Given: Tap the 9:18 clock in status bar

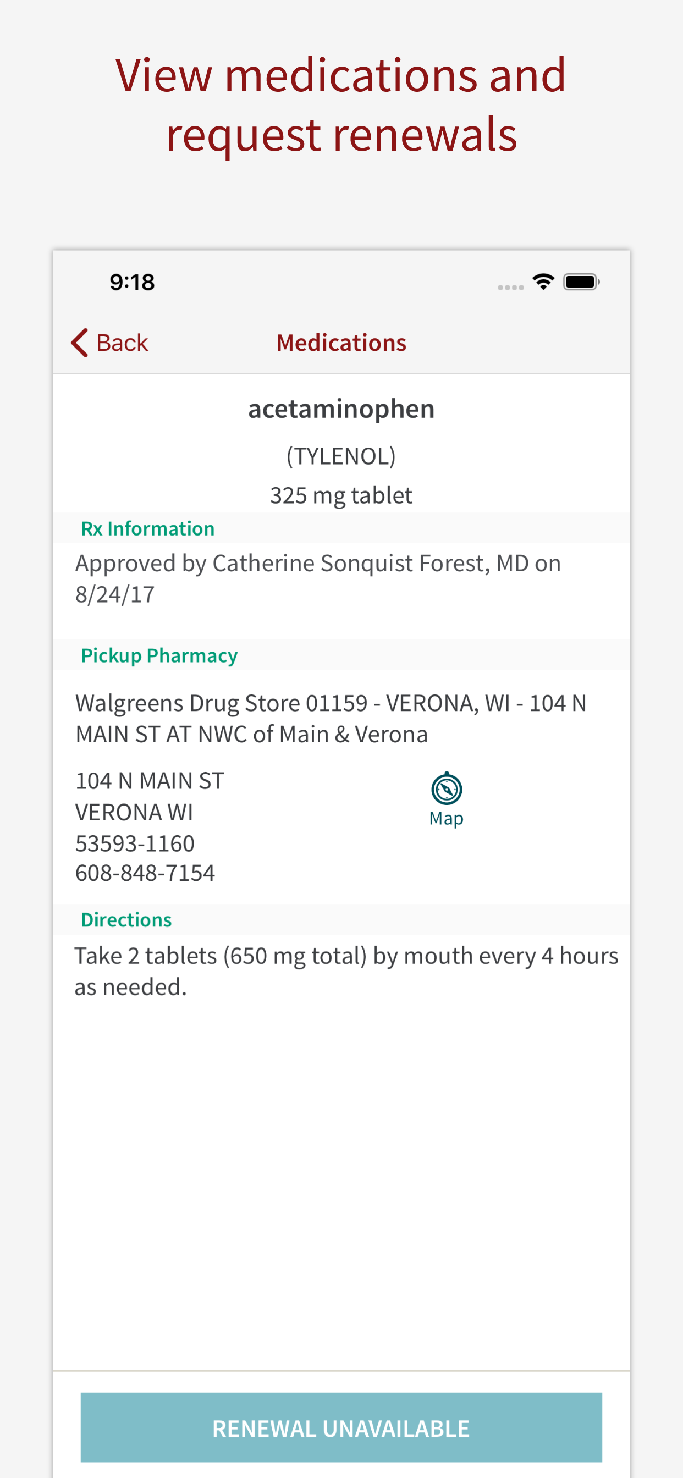Looking at the screenshot, I should (x=132, y=282).
